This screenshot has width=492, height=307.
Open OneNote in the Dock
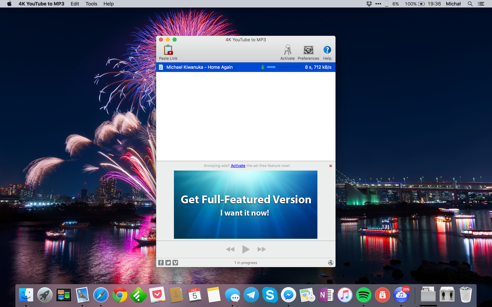click(x=326, y=295)
